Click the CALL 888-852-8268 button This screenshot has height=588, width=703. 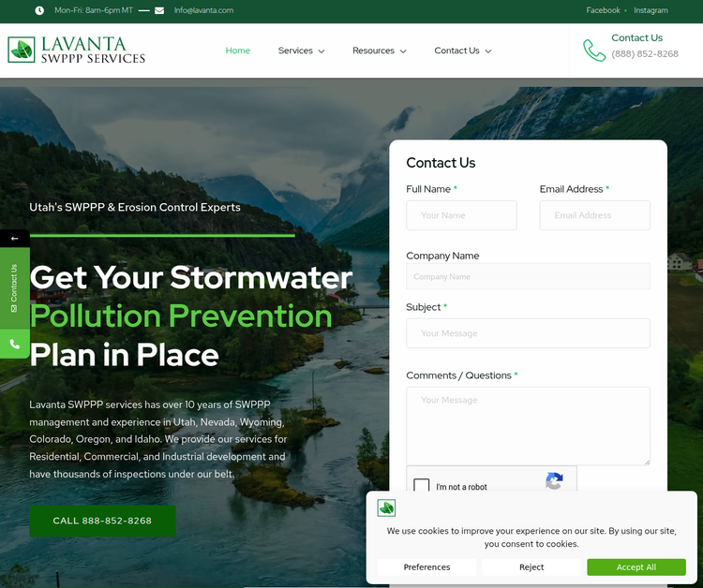tap(102, 521)
